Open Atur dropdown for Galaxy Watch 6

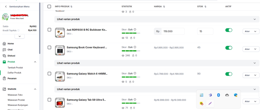click(251, 75)
